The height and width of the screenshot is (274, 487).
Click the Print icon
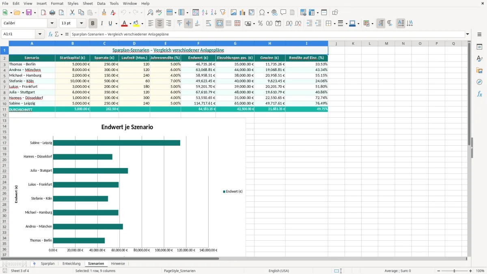coord(52,13)
